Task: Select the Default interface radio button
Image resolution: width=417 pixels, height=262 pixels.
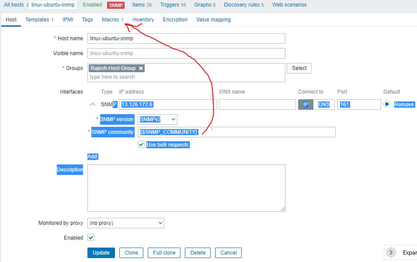Action: (386, 105)
